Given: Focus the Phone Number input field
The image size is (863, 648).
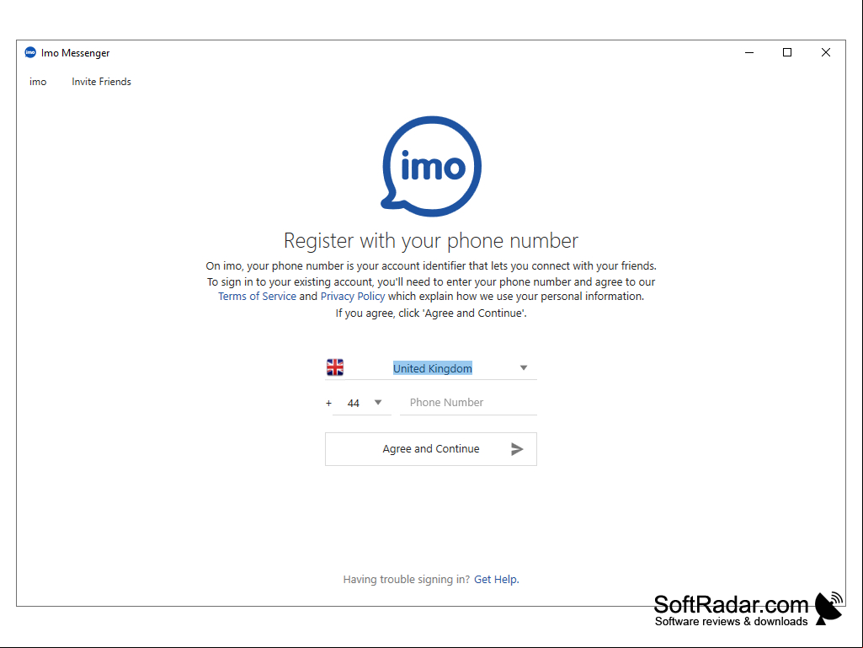Looking at the screenshot, I should 468,403.
